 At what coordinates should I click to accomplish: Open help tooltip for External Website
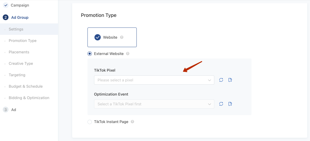[x=128, y=54]
